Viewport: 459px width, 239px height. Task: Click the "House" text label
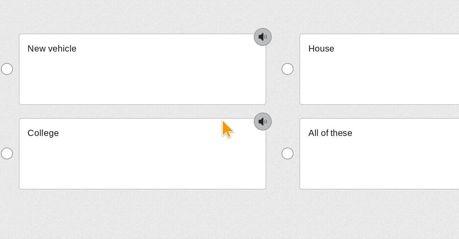pyautogui.click(x=321, y=48)
